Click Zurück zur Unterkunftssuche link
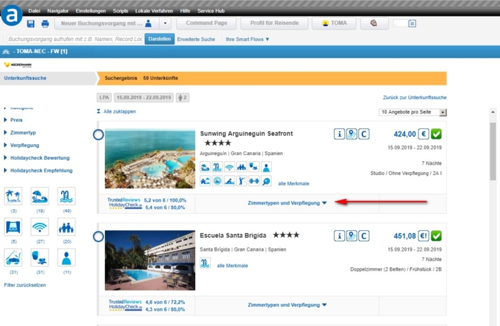Viewport: 500px width, 326px height. 414,98
